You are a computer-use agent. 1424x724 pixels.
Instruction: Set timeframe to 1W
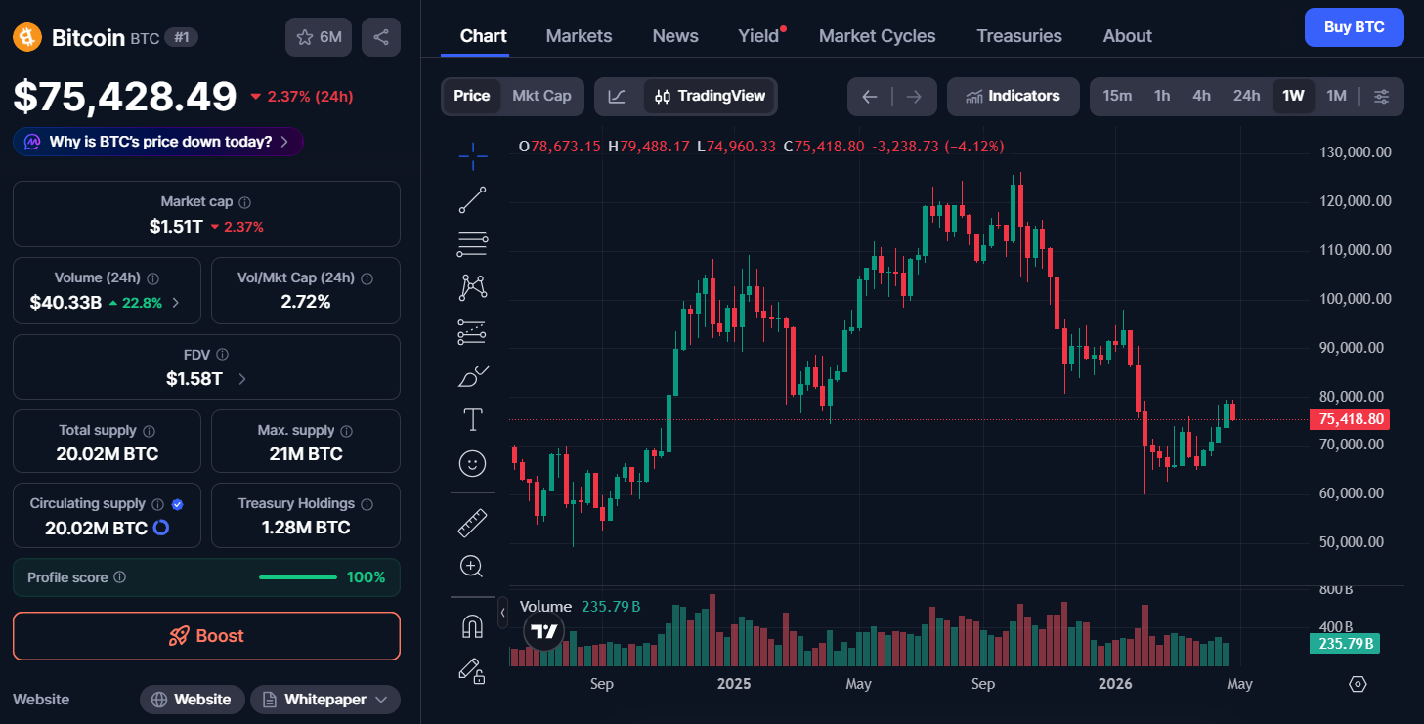click(1293, 96)
